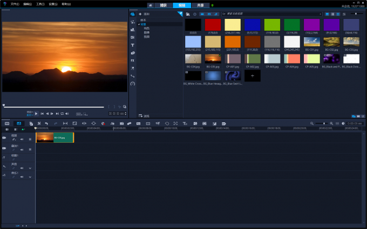Click the fit project in timeline window icon
This screenshot has width=367, height=229.
[x=337, y=123]
